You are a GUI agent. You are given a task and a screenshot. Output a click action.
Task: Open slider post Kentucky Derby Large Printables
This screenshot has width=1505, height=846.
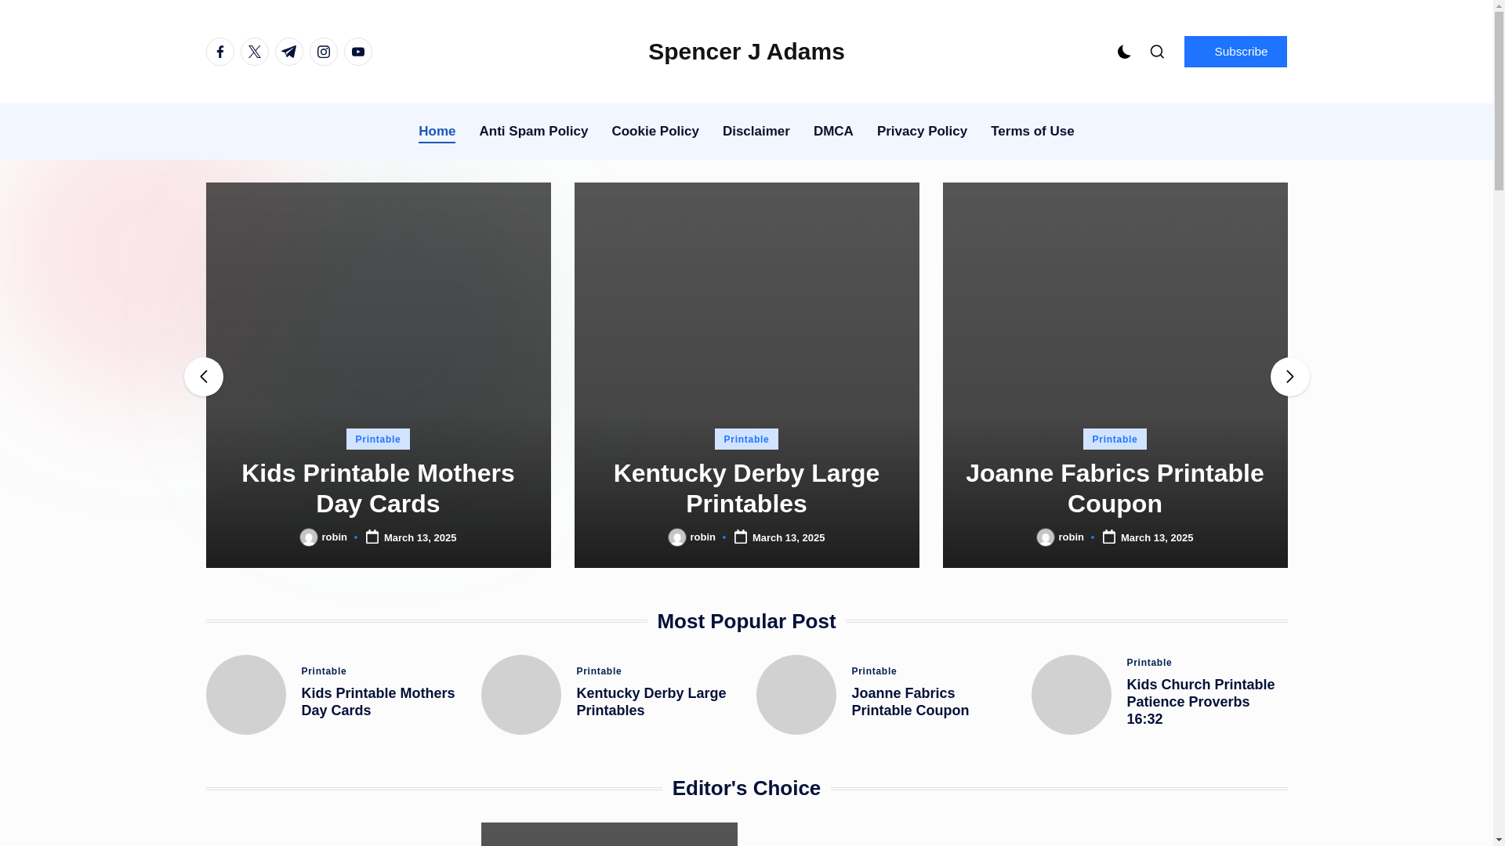pos(746,488)
